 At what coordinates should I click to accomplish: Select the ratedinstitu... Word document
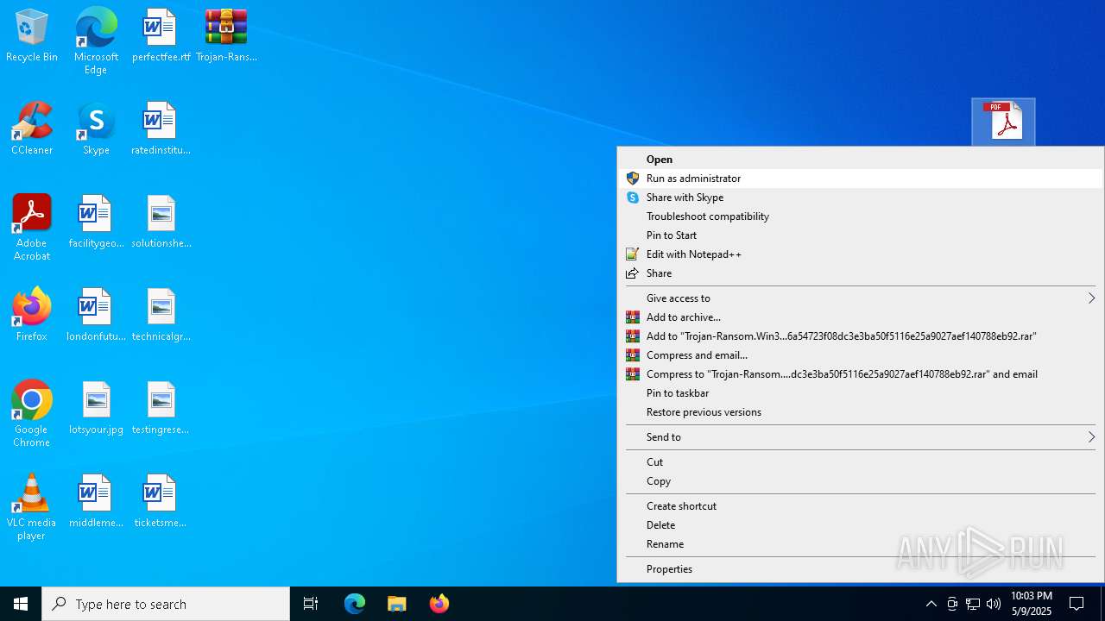(161, 129)
